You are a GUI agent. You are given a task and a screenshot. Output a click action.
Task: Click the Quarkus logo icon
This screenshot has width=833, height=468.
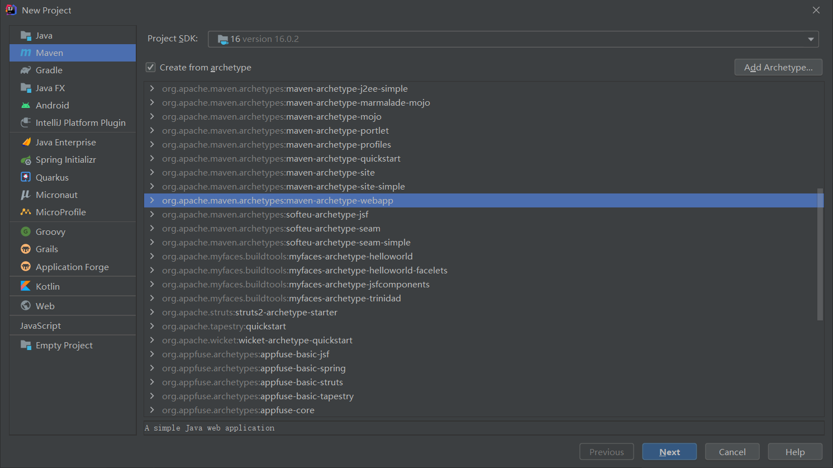click(x=26, y=177)
